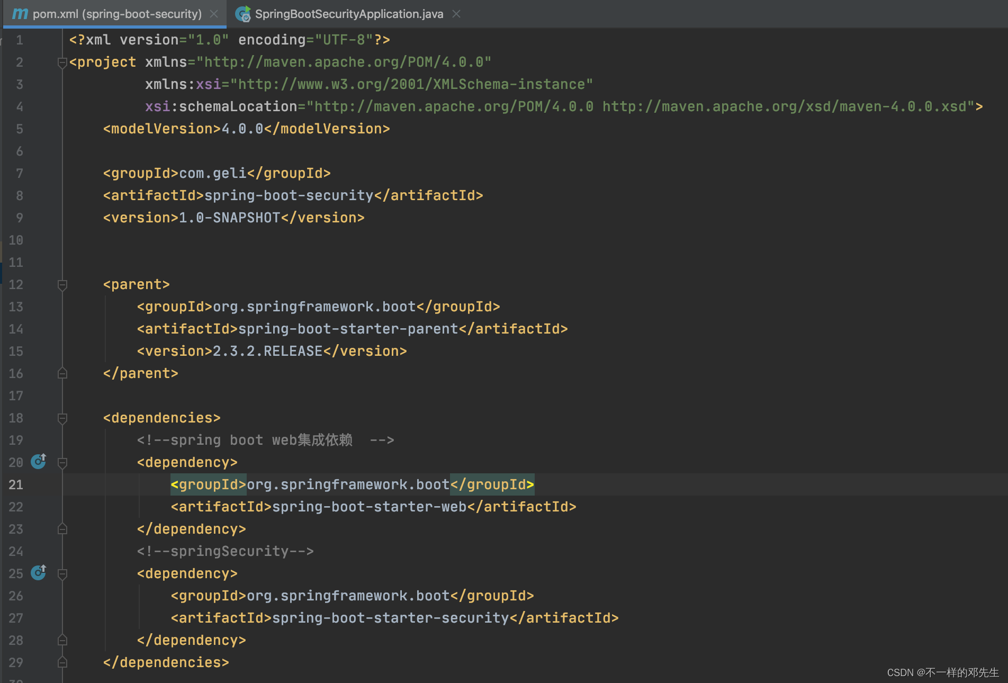The image size is (1008, 683).
Task: Collapse the security dependency fold line 25
Action: [62, 574]
